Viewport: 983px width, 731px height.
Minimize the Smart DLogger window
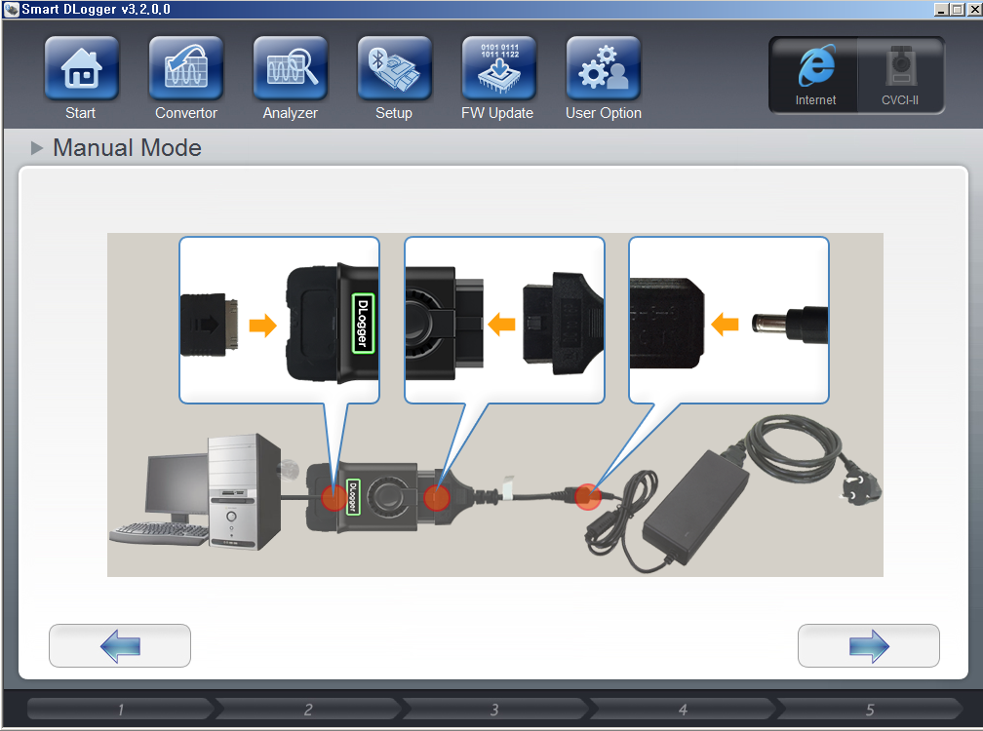[940, 10]
